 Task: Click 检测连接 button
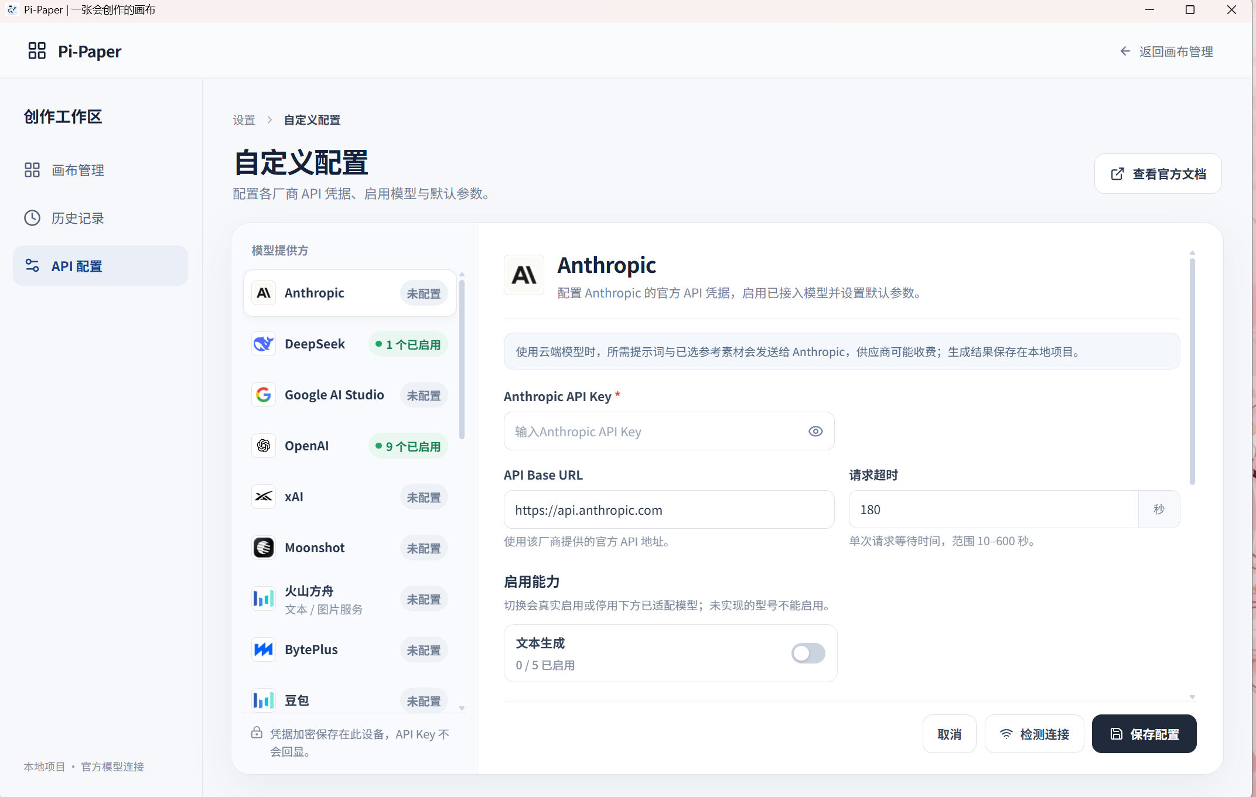[1034, 734]
